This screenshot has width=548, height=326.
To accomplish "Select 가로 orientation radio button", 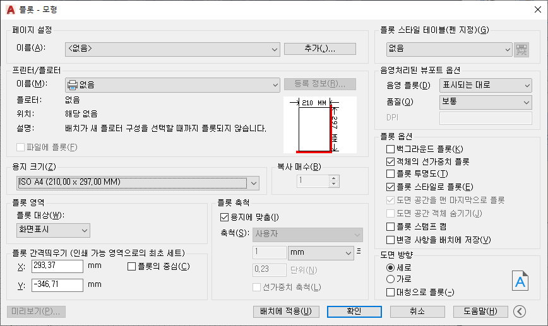I will pos(390,279).
